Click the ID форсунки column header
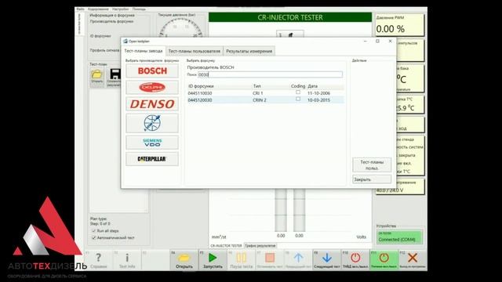502x282 pixels. pos(201,86)
